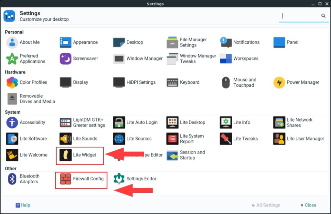Return to All Settings overview
This screenshot has width=331, height=214.
pyautogui.click(x=266, y=205)
